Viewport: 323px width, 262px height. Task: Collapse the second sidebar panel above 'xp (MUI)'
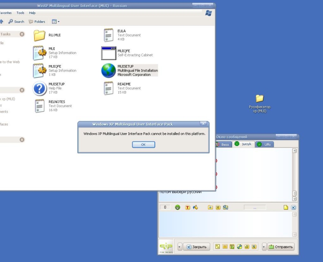point(22,90)
